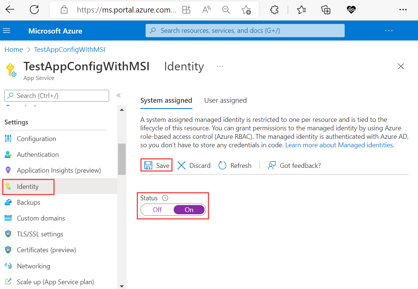Click the info icon next to Status

[165, 198]
